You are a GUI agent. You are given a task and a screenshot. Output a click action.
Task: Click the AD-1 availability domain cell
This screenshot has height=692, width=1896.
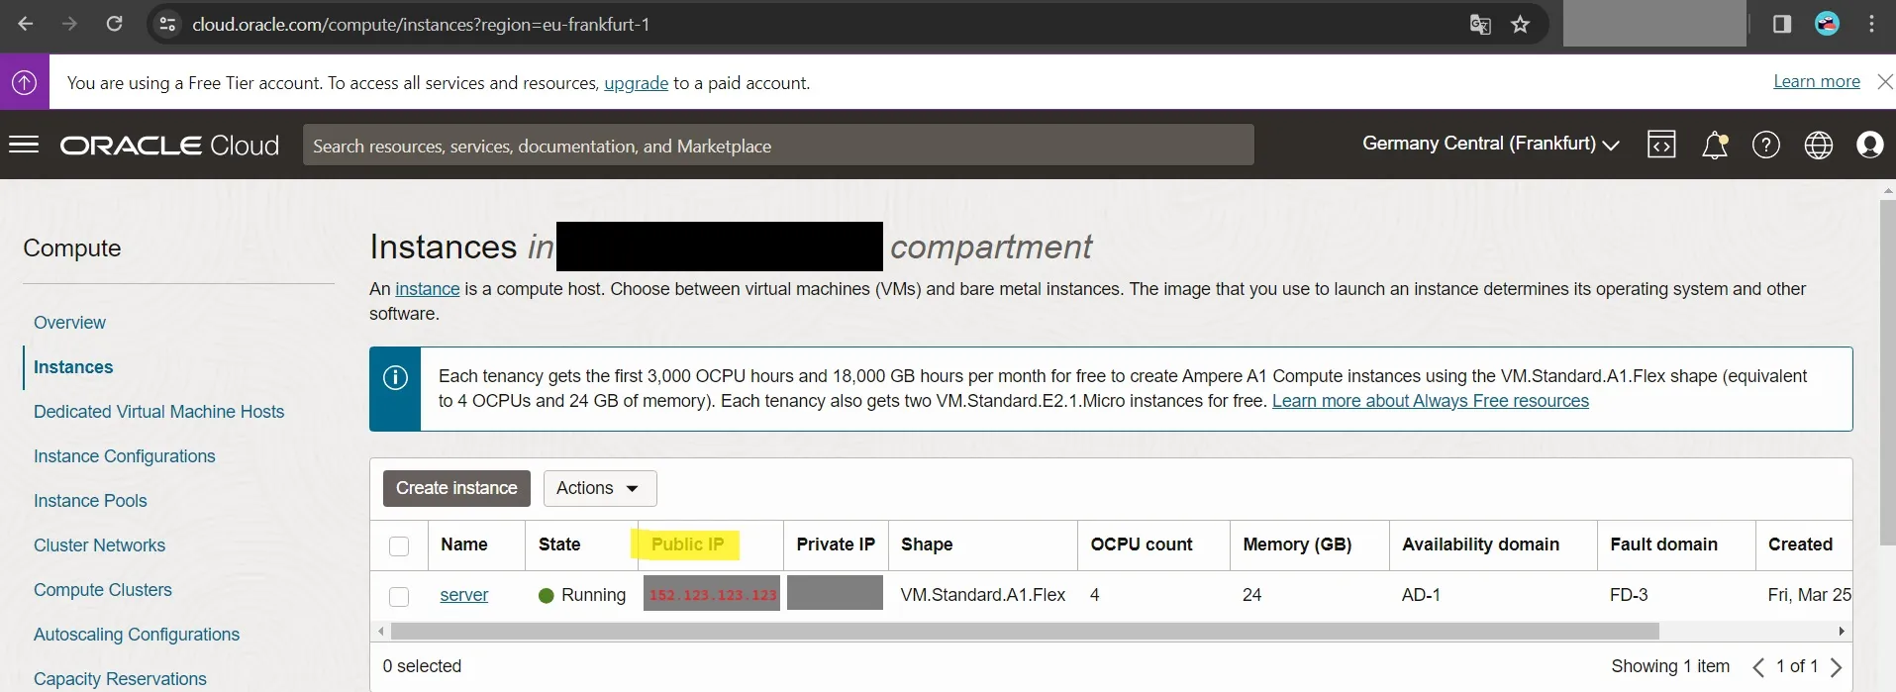click(x=1421, y=595)
